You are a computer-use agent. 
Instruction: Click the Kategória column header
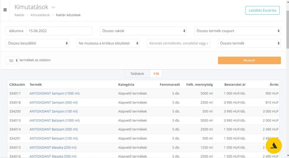click(x=126, y=85)
